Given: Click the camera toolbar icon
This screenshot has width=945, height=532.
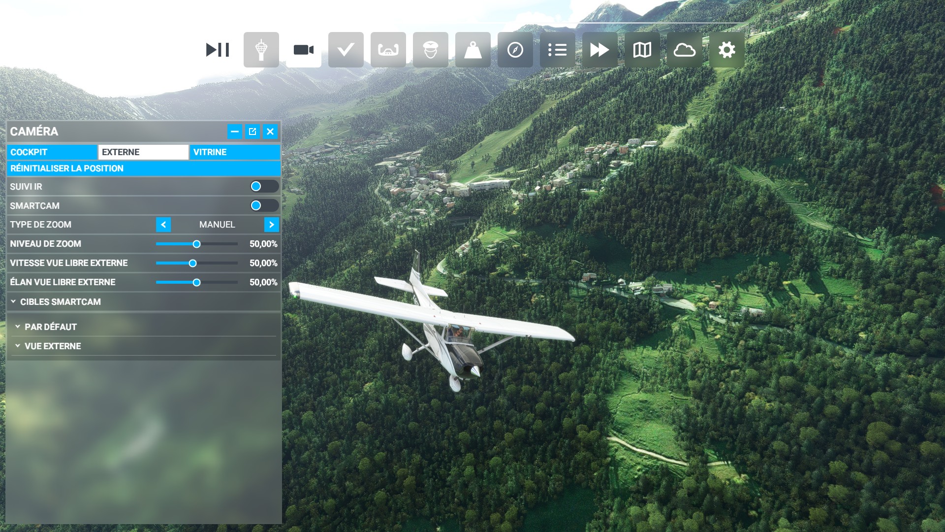Looking at the screenshot, I should tap(303, 50).
